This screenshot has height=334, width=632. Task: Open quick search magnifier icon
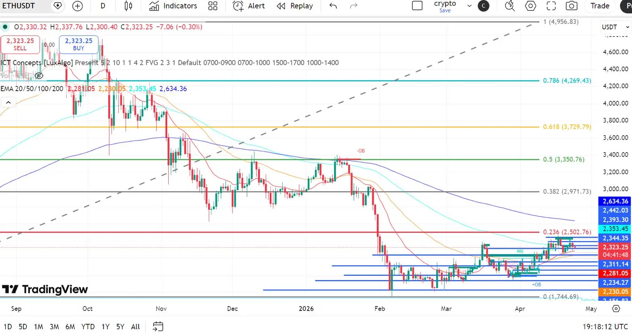[x=510, y=6]
